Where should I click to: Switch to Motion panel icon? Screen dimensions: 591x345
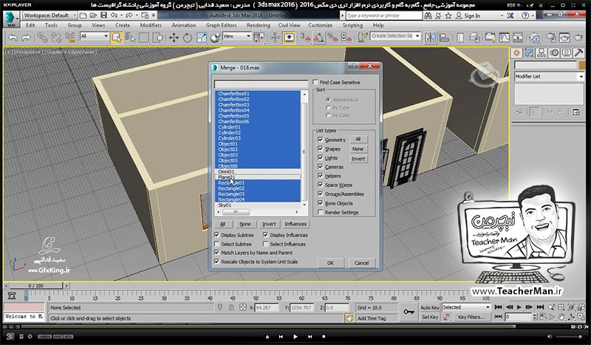click(x=554, y=53)
